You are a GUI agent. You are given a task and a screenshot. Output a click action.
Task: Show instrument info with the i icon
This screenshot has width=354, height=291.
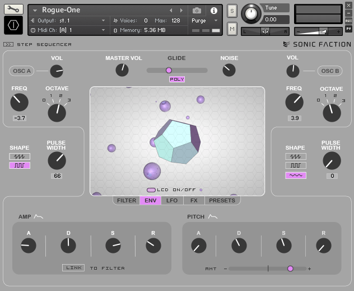click(213, 11)
